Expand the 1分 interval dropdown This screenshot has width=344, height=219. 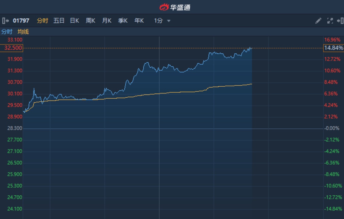tap(162, 21)
